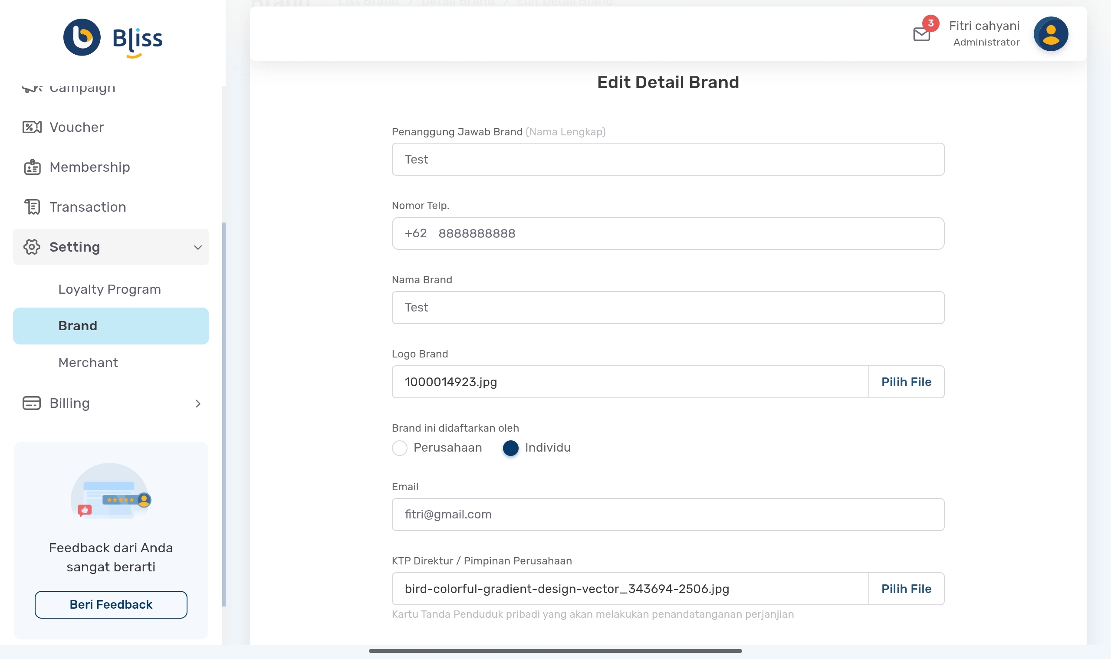
Task: Select the Perusahaan radio option
Action: click(399, 448)
